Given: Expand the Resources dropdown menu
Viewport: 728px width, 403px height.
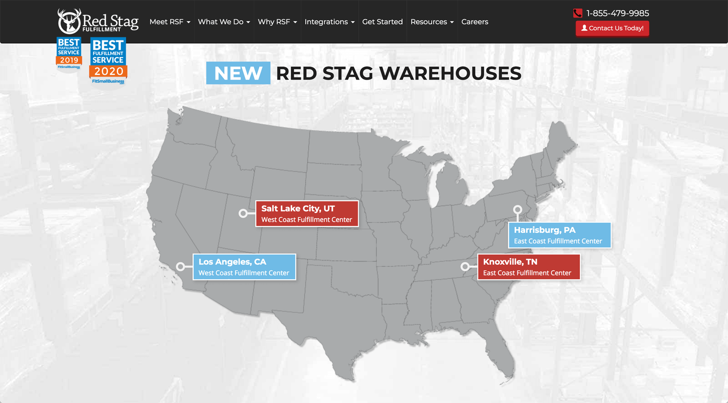Looking at the screenshot, I should click(x=432, y=22).
